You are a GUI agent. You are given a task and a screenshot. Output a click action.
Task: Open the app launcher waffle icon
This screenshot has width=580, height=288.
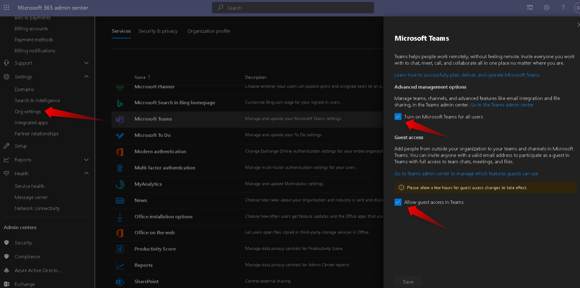click(x=6, y=7)
